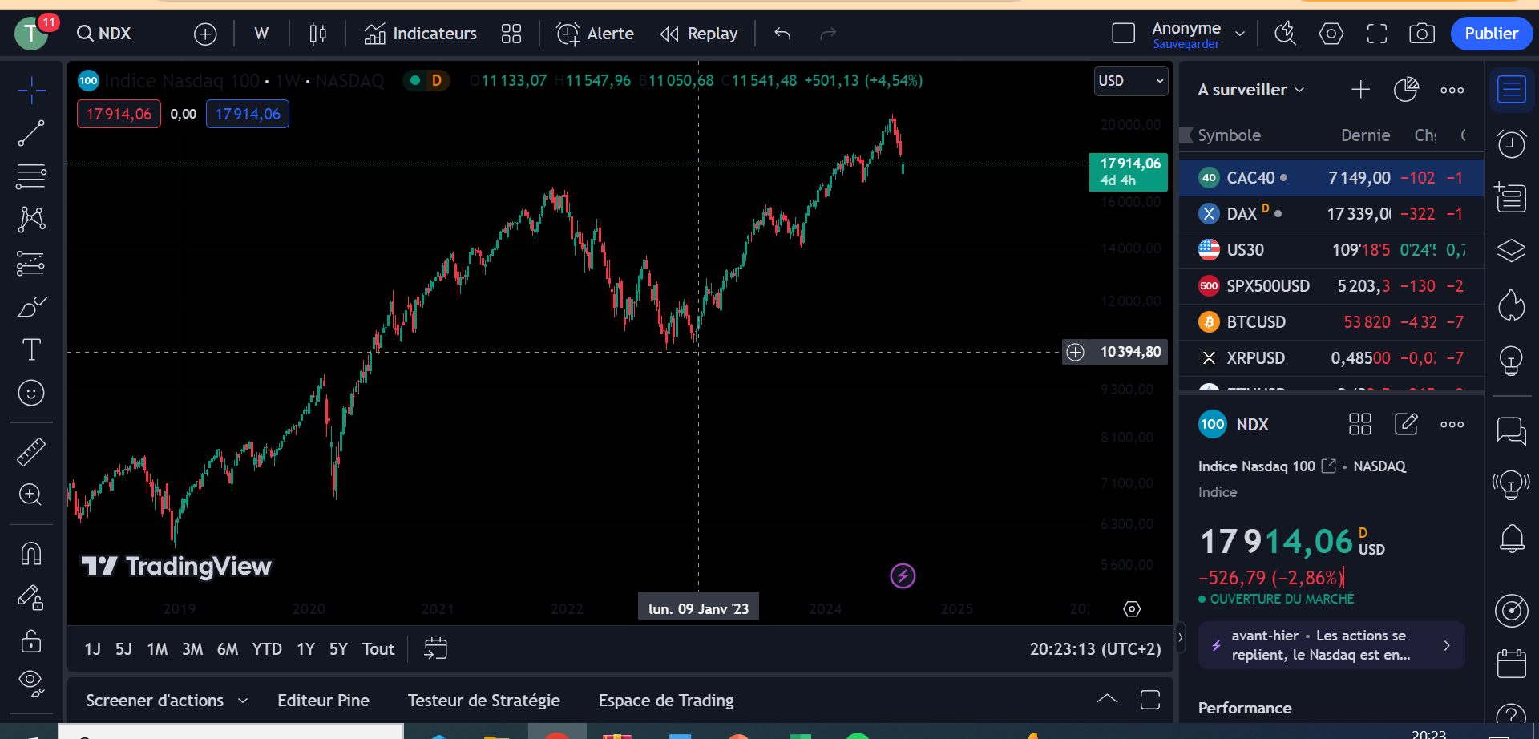
Task: Select CAC40 in the watchlist
Action: [x=1331, y=178]
